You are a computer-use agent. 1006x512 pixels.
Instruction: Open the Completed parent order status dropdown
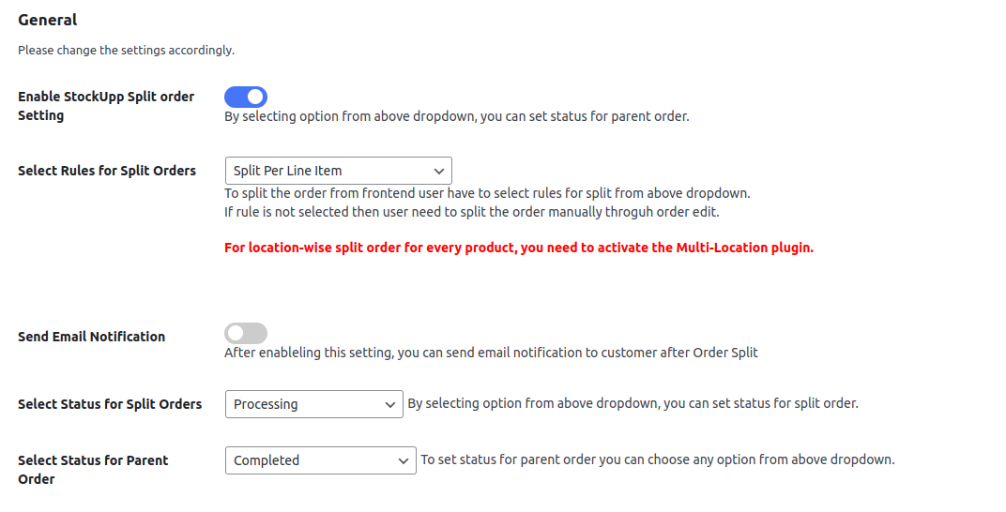coord(320,460)
